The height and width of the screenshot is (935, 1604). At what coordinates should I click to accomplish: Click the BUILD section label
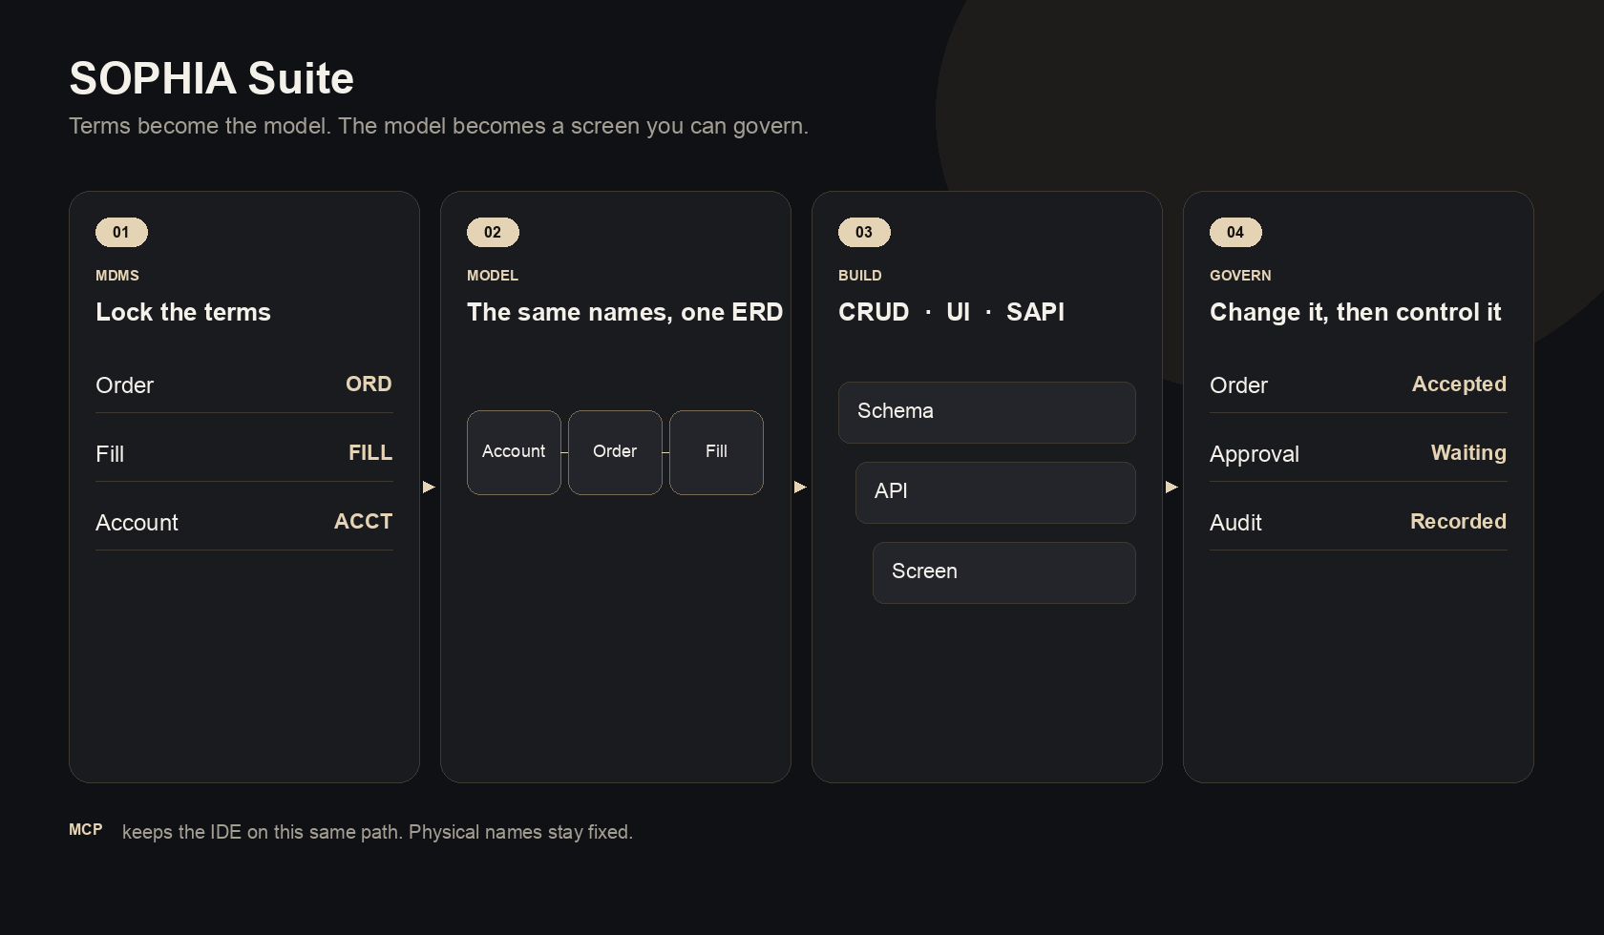pyautogui.click(x=860, y=276)
